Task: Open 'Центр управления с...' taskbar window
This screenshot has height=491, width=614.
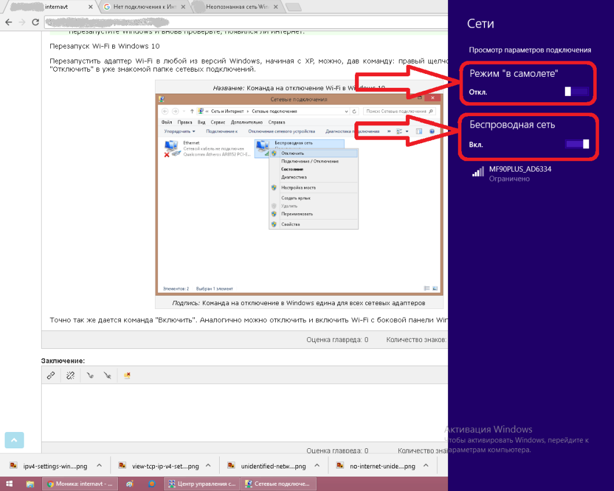Action: point(202,484)
